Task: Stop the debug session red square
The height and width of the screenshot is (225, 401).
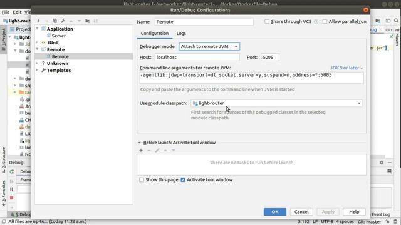Action: tap(11, 198)
